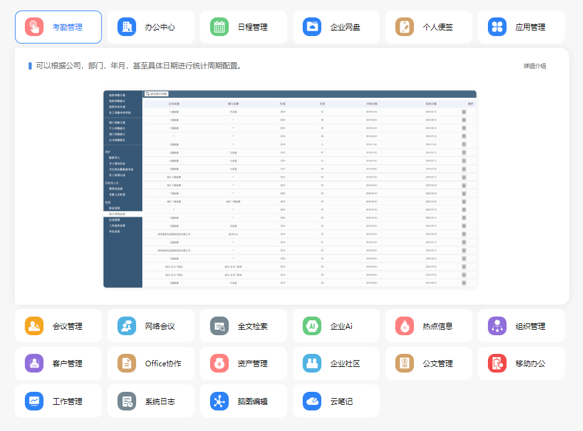Open the 企业社区 module label
Viewport: 583px width, 431px height.
(345, 364)
